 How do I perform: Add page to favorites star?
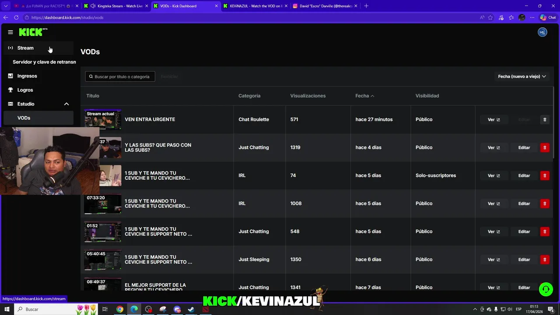490,17
